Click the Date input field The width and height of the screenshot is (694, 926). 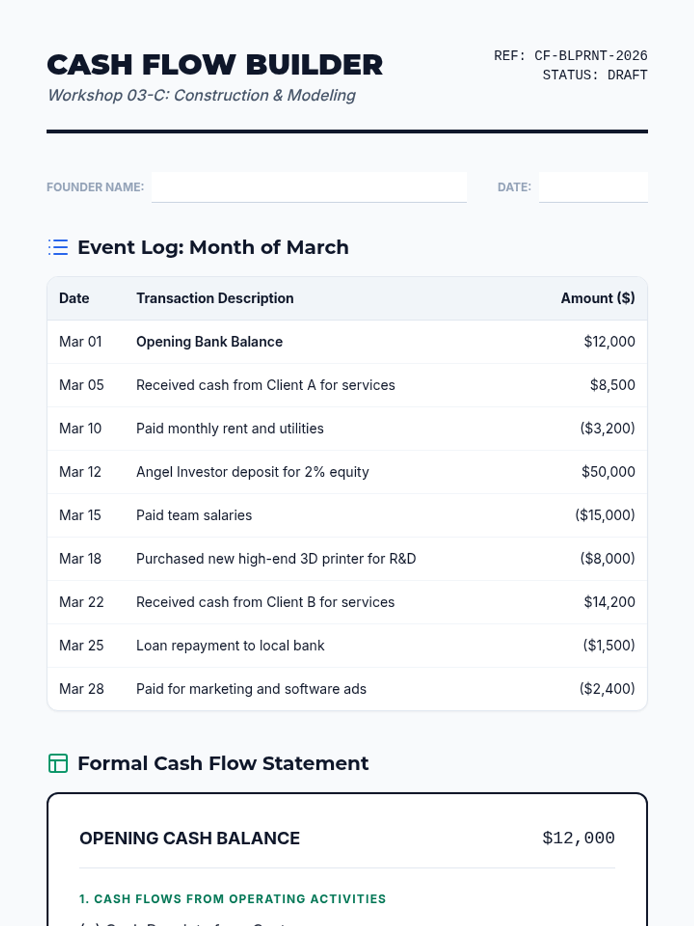[593, 187]
